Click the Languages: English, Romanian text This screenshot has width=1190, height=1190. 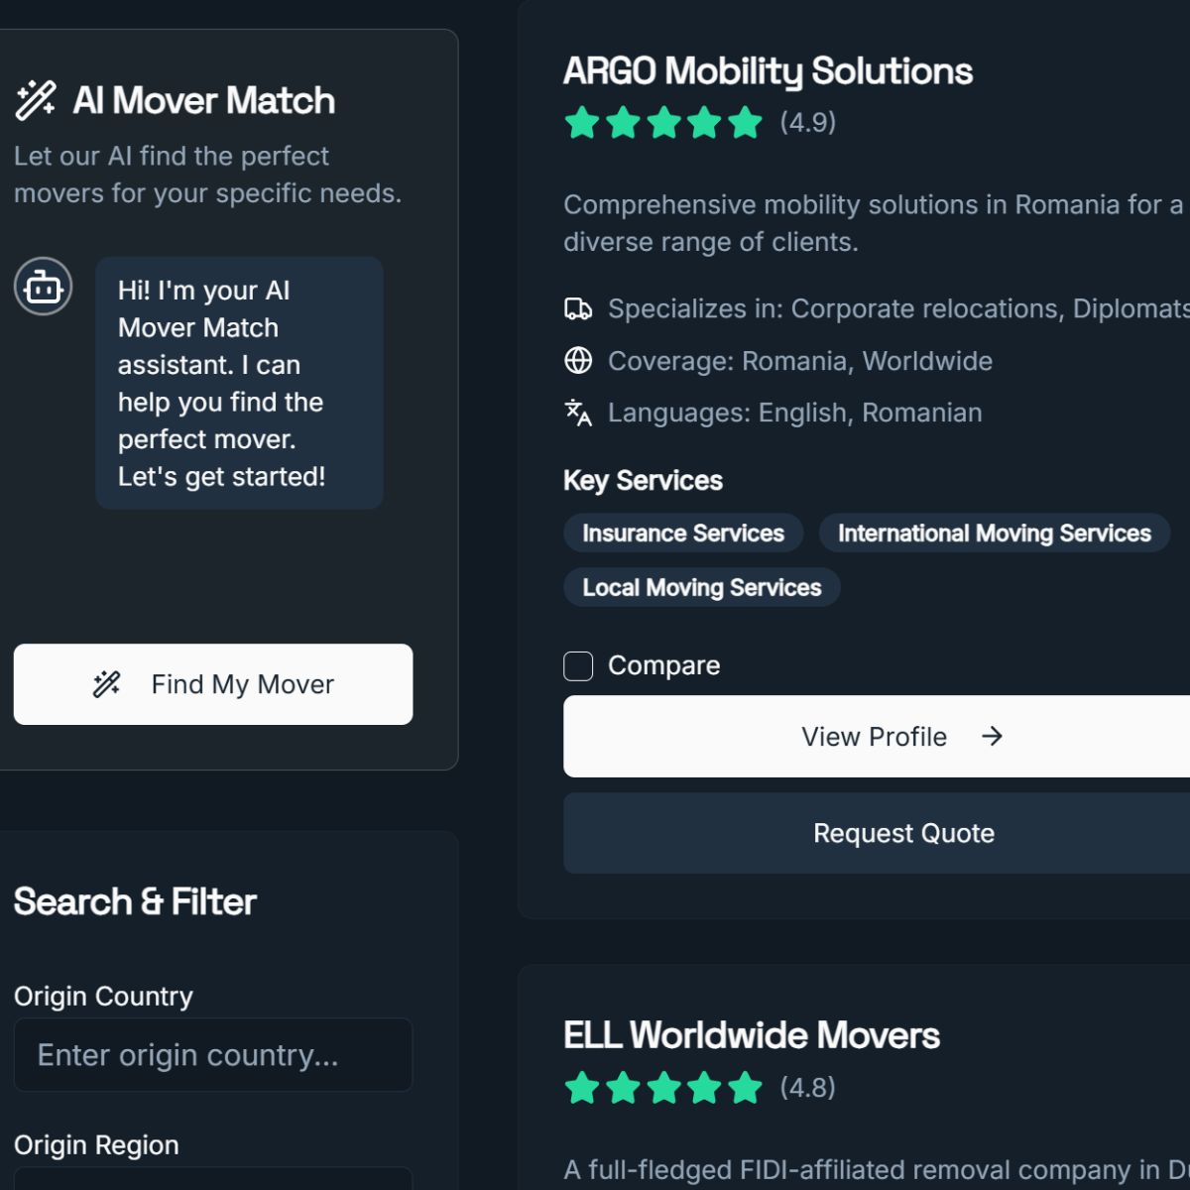point(795,413)
